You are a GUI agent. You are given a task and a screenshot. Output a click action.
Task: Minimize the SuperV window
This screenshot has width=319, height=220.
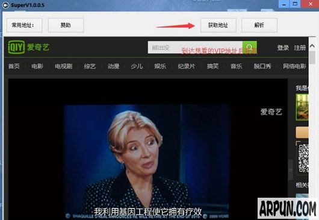click(285, 4)
